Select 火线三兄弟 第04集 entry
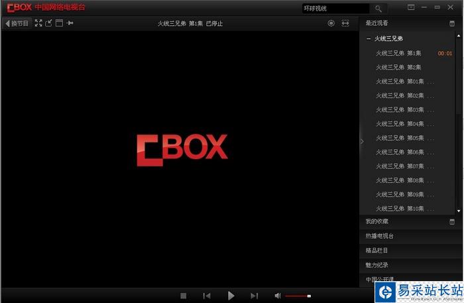This screenshot has width=464, height=303. (x=405, y=124)
